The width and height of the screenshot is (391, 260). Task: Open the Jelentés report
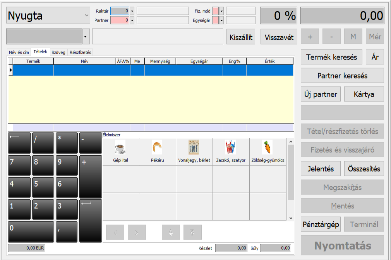(321, 169)
